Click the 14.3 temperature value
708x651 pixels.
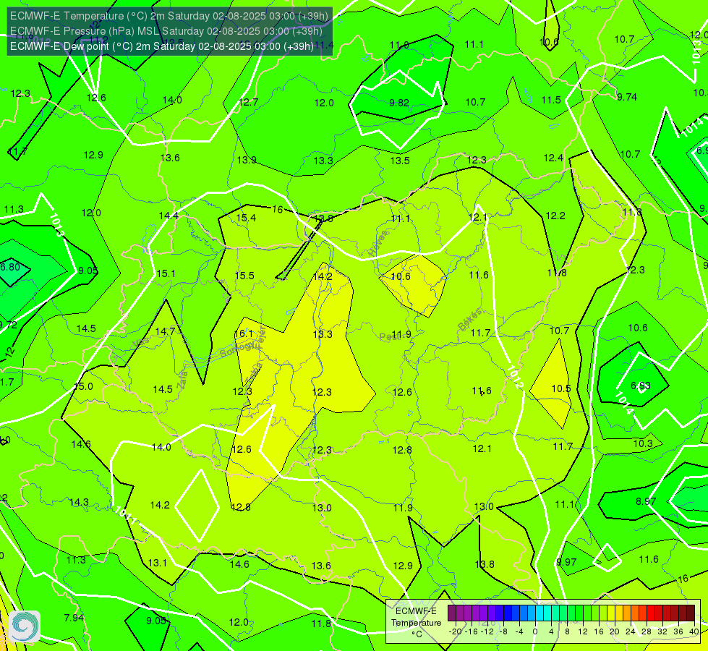pyautogui.click(x=79, y=503)
